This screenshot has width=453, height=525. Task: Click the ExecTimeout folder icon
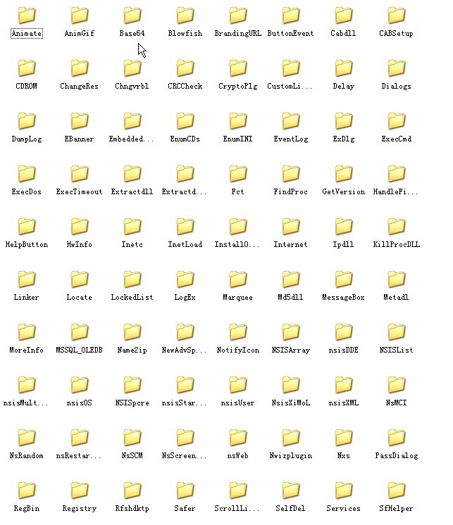pyautogui.click(x=80, y=174)
